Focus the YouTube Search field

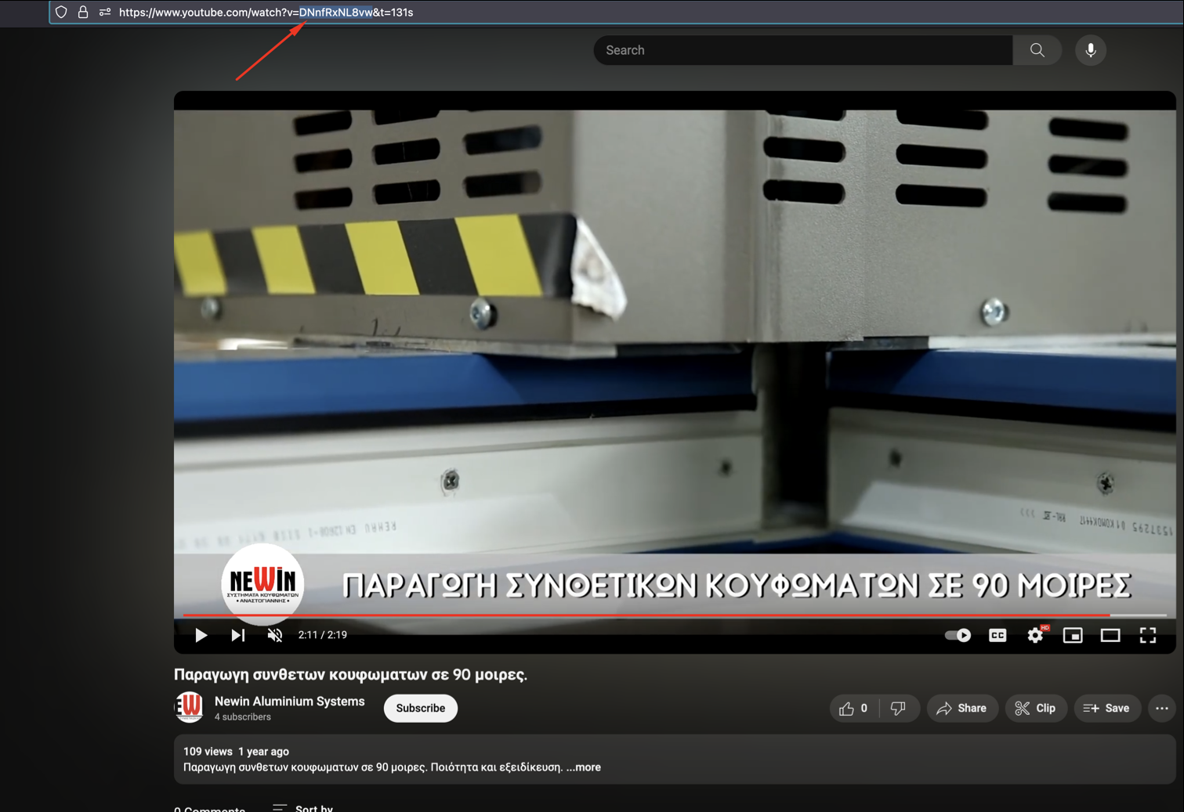(803, 50)
